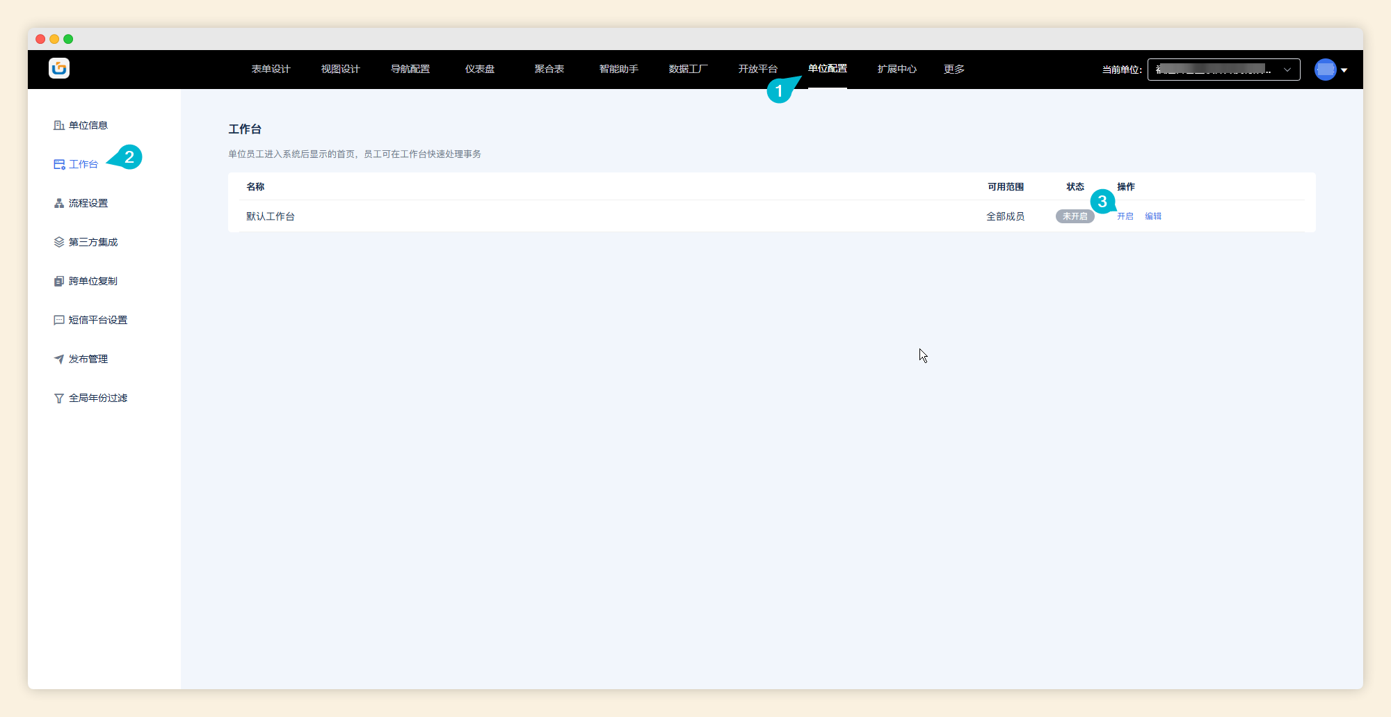Open 单位信息 in the sidebar
1391x717 pixels.
[88, 125]
